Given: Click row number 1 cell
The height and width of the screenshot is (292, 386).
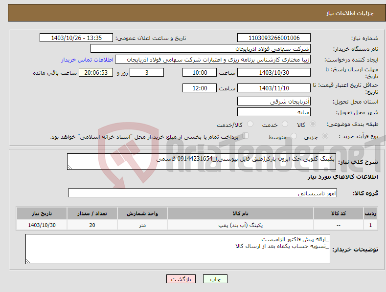Looking at the screenshot, I should point(370,225).
